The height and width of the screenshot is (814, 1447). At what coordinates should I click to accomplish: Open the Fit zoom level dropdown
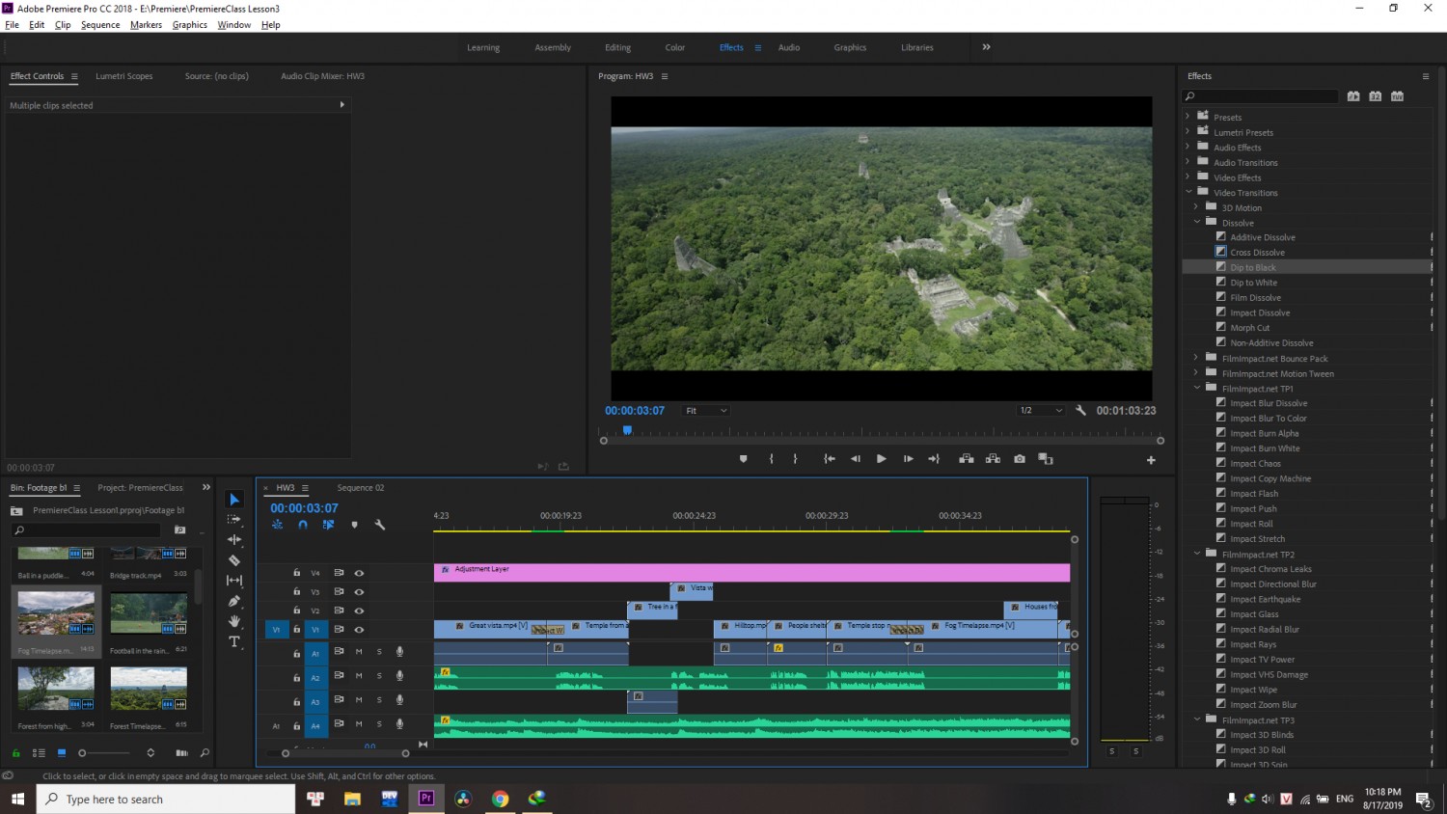(706, 411)
